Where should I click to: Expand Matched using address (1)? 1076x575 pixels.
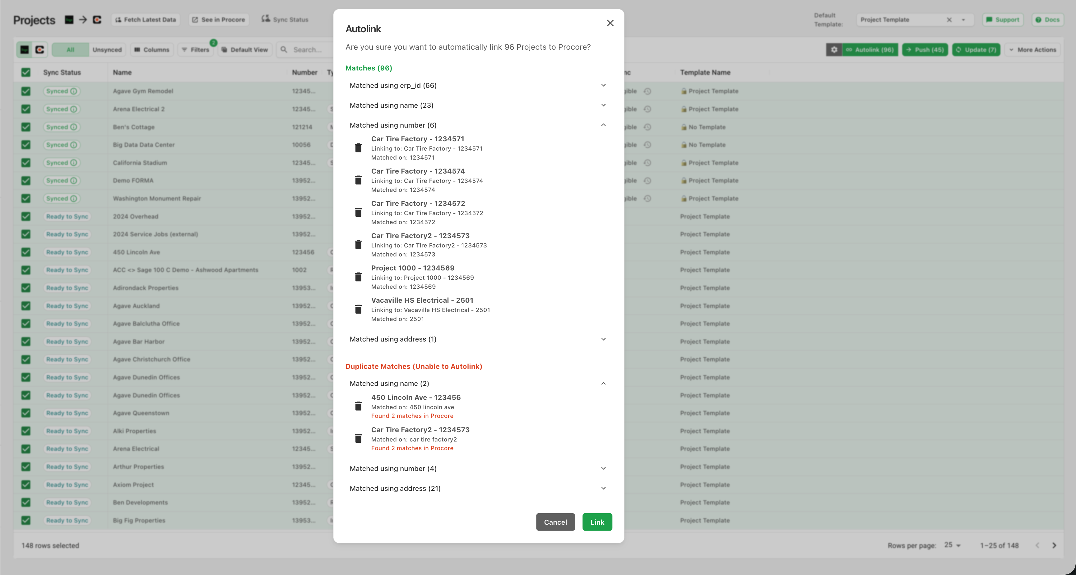coord(478,339)
